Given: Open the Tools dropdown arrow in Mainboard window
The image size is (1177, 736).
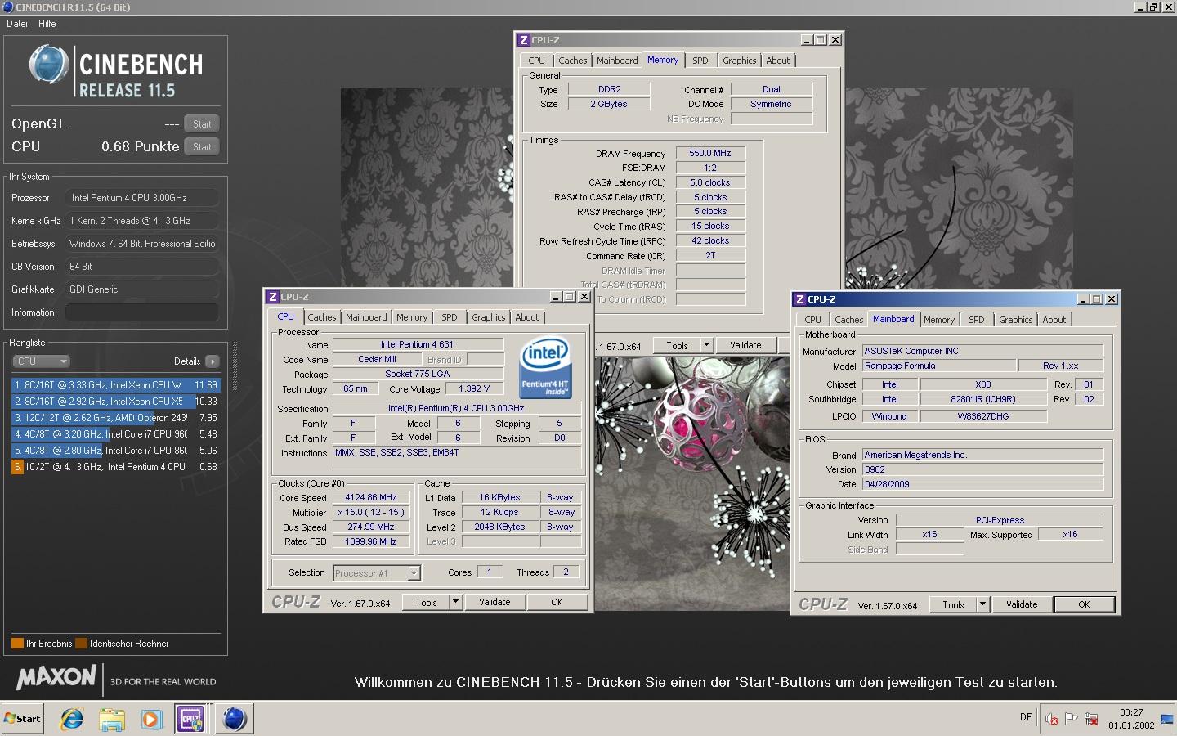Looking at the screenshot, I should (x=983, y=604).
